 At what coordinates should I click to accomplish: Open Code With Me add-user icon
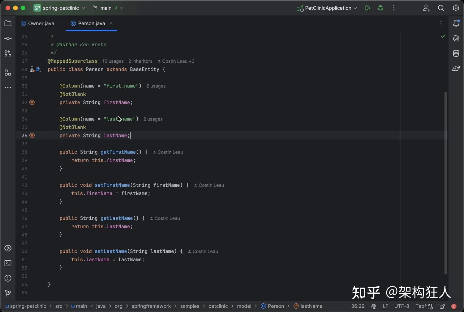tap(426, 8)
